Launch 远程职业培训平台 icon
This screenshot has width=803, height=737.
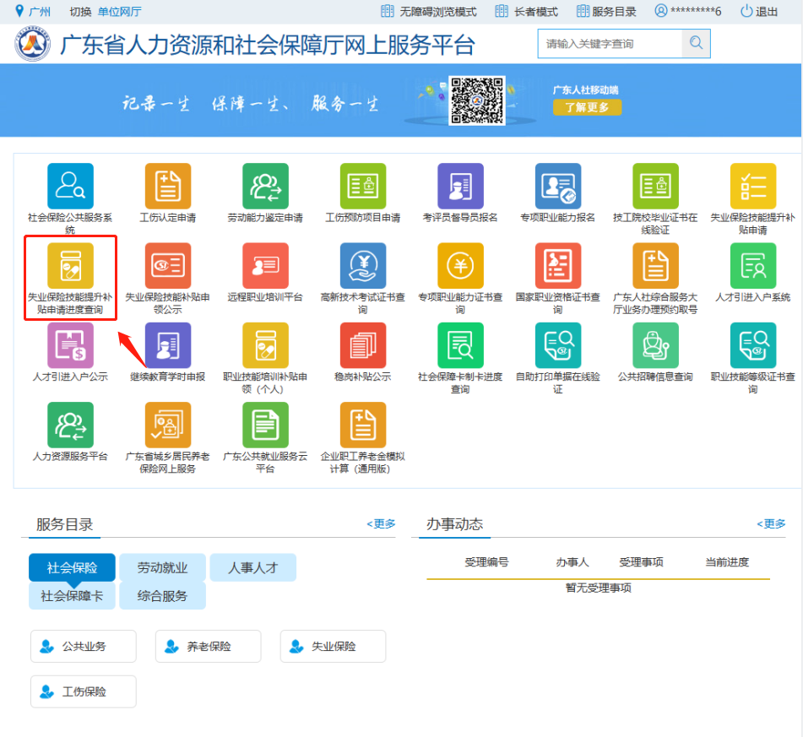coord(265,266)
